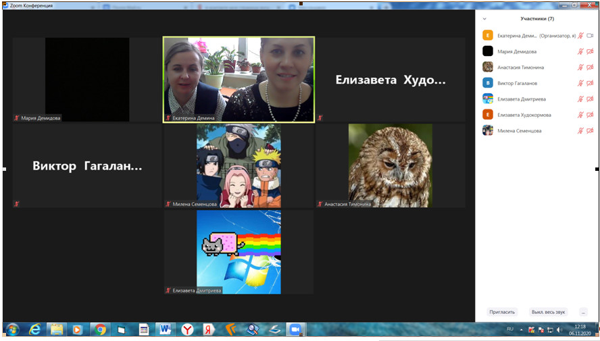Collapse the Участники panel with the chevron
This screenshot has height=341, width=600.
tap(484, 19)
